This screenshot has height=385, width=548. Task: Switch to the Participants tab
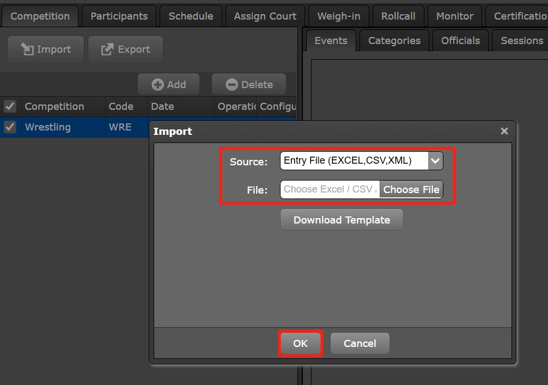click(119, 16)
